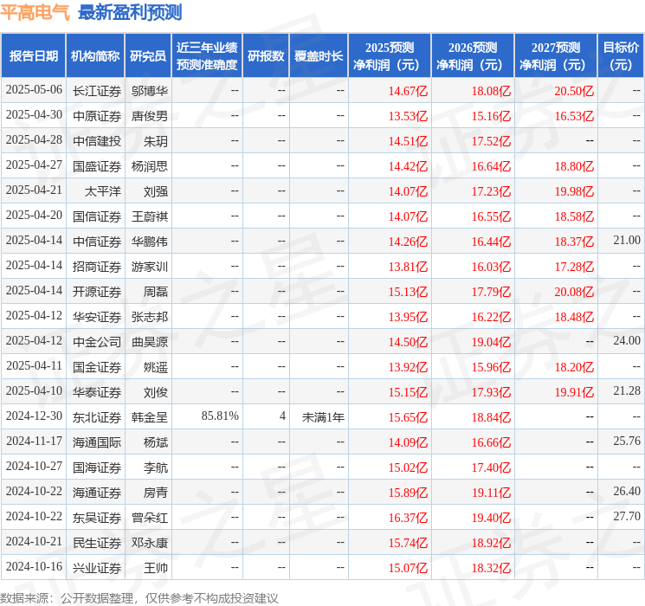Select institution 海通国际
Image resolution: width=645 pixels, height=606 pixels.
tap(97, 442)
